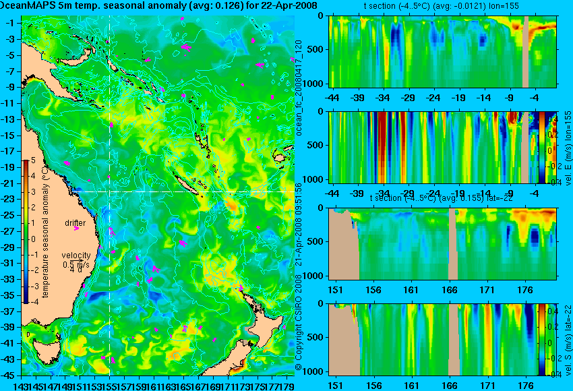Image resolution: width=573 pixels, height=391 pixels.
Task: Click the vel. E (m/s) color bar
Action: point(541,147)
